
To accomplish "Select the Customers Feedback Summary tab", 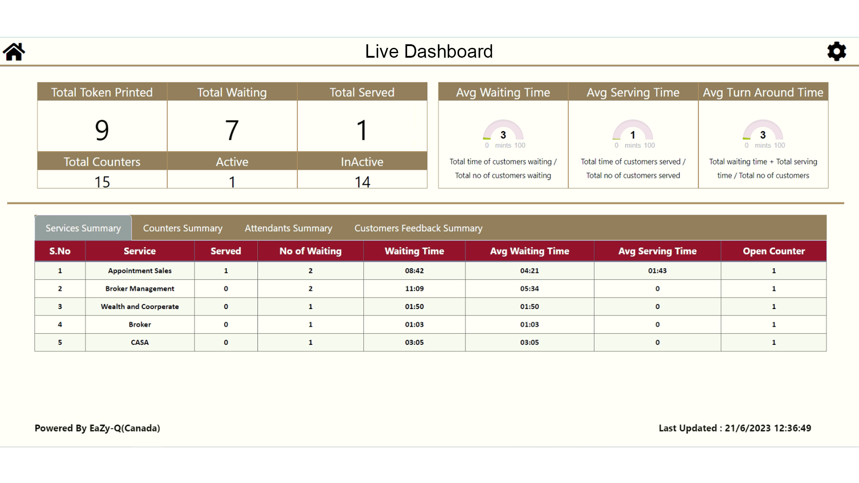I will pyautogui.click(x=418, y=228).
